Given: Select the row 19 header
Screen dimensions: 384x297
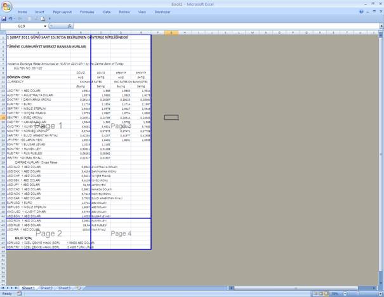Looking at the screenshot, I should point(3,117).
